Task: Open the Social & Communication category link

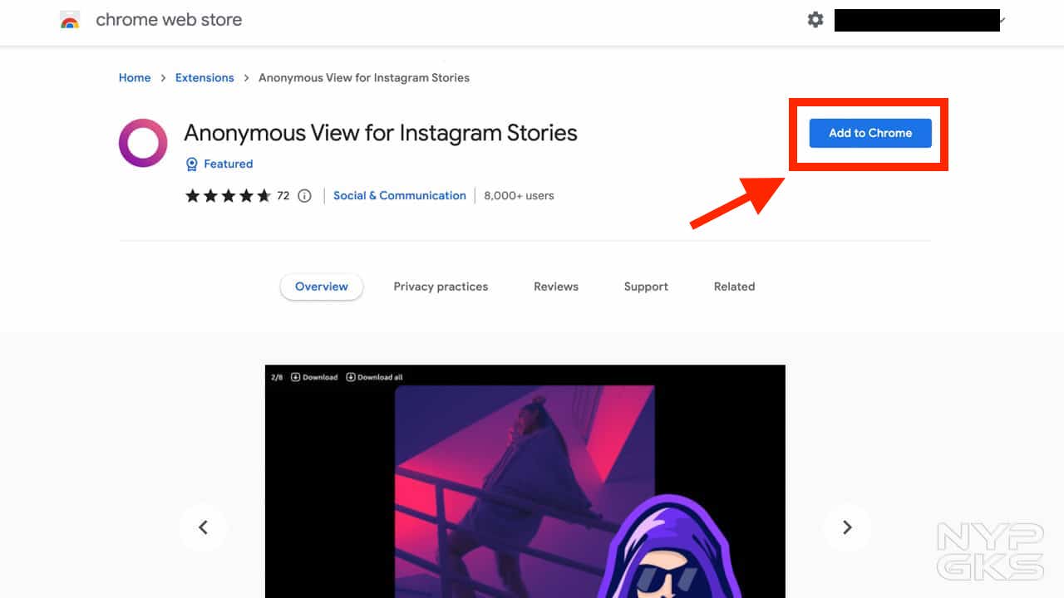Action: click(x=400, y=196)
